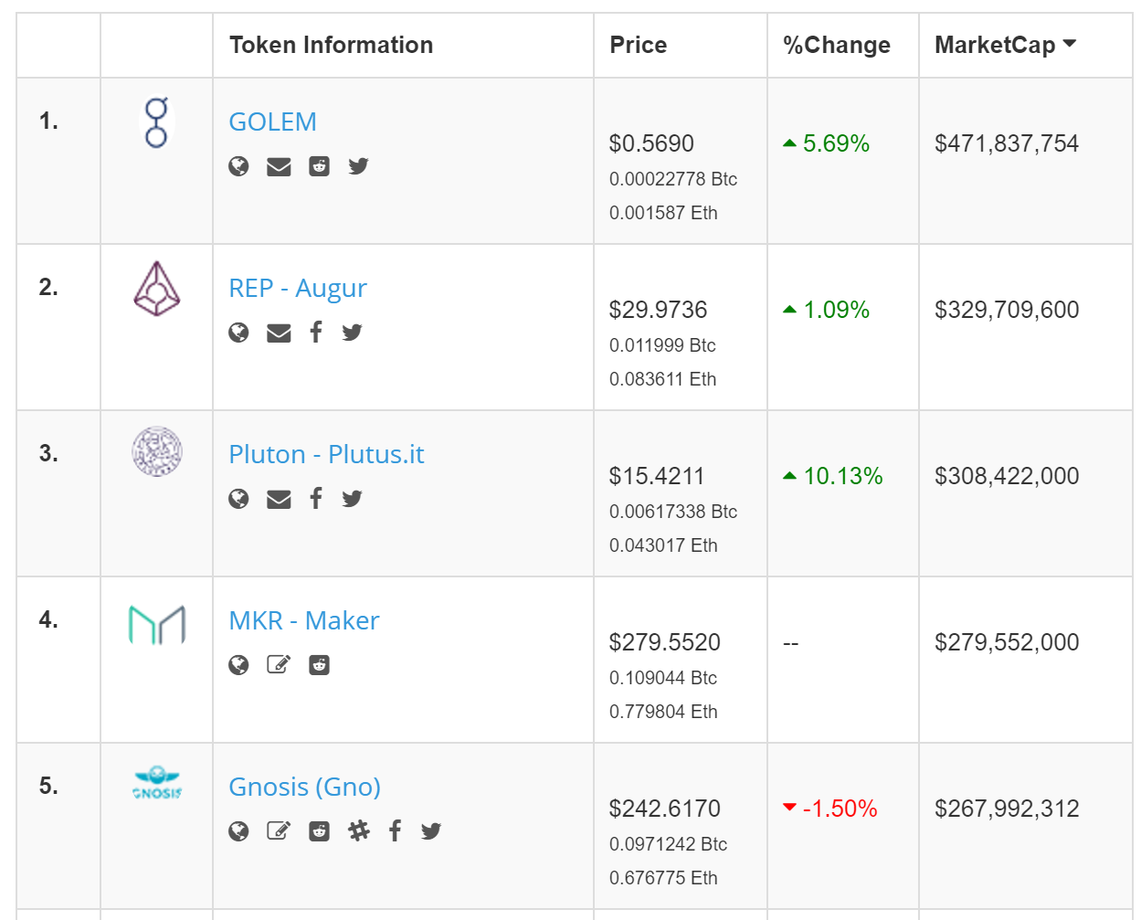This screenshot has height=920, width=1141.
Task: Click the Twitter icon for Gnosis
Action: [x=430, y=830]
